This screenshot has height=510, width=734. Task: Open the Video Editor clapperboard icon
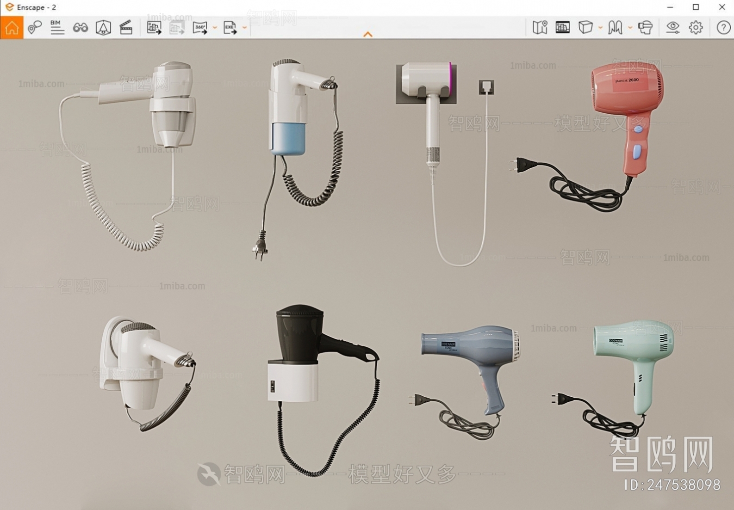click(126, 28)
